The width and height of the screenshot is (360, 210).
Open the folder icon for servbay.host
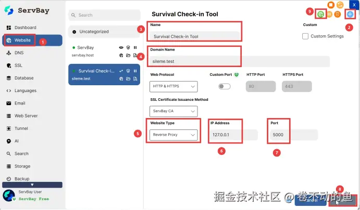[x=128, y=55]
